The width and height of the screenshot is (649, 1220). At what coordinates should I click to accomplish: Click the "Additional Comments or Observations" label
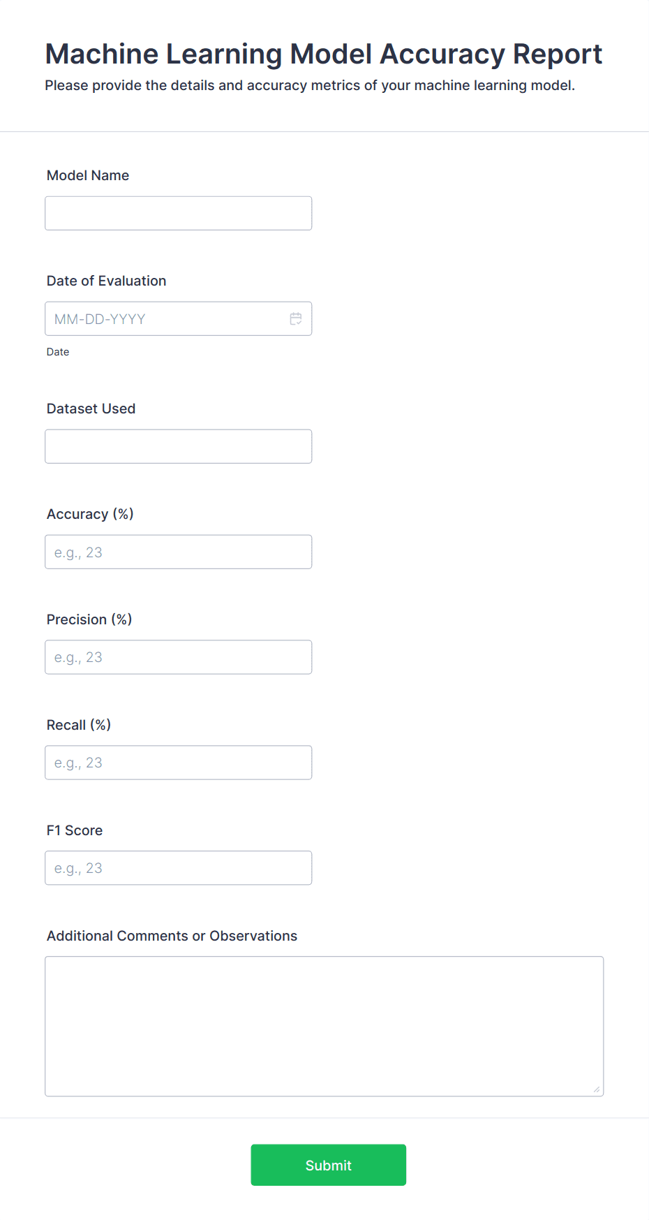172,936
